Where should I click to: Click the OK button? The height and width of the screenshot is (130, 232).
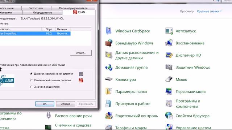(x=45, y=104)
